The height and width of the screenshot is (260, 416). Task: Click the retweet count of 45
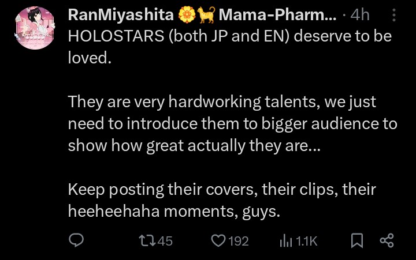[x=165, y=241]
